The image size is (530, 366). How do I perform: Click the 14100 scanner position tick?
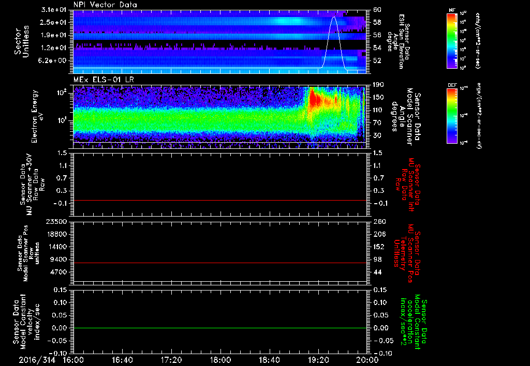[58, 247]
